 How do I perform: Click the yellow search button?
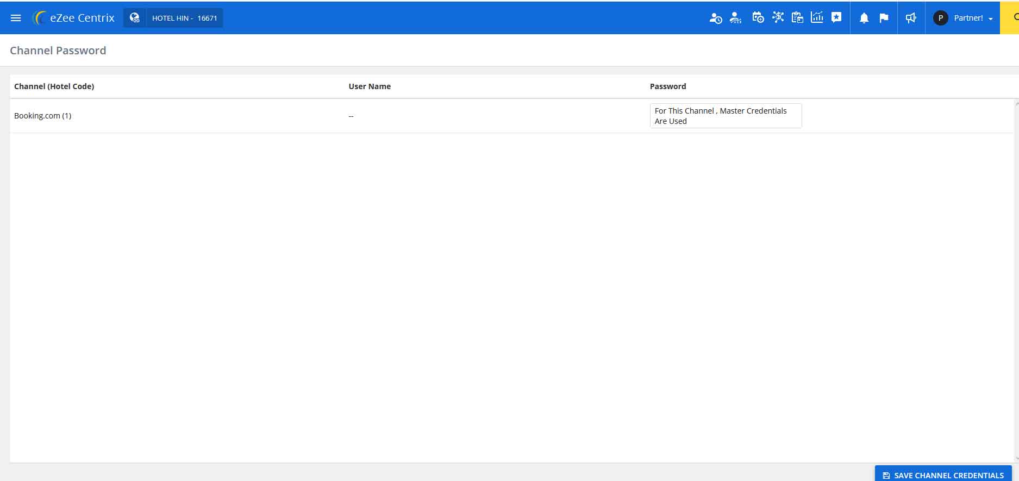point(1011,17)
